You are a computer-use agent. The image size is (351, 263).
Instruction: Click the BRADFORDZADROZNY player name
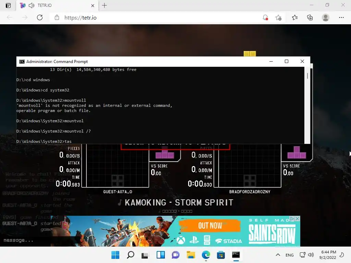point(250,192)
